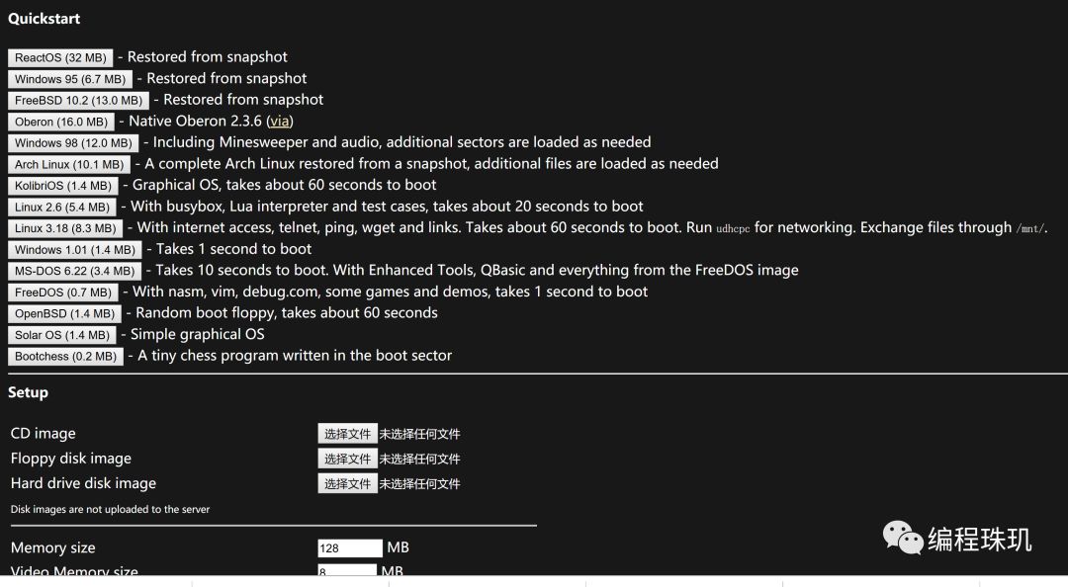
Task: Choose a CD image file
Action: 347,433
